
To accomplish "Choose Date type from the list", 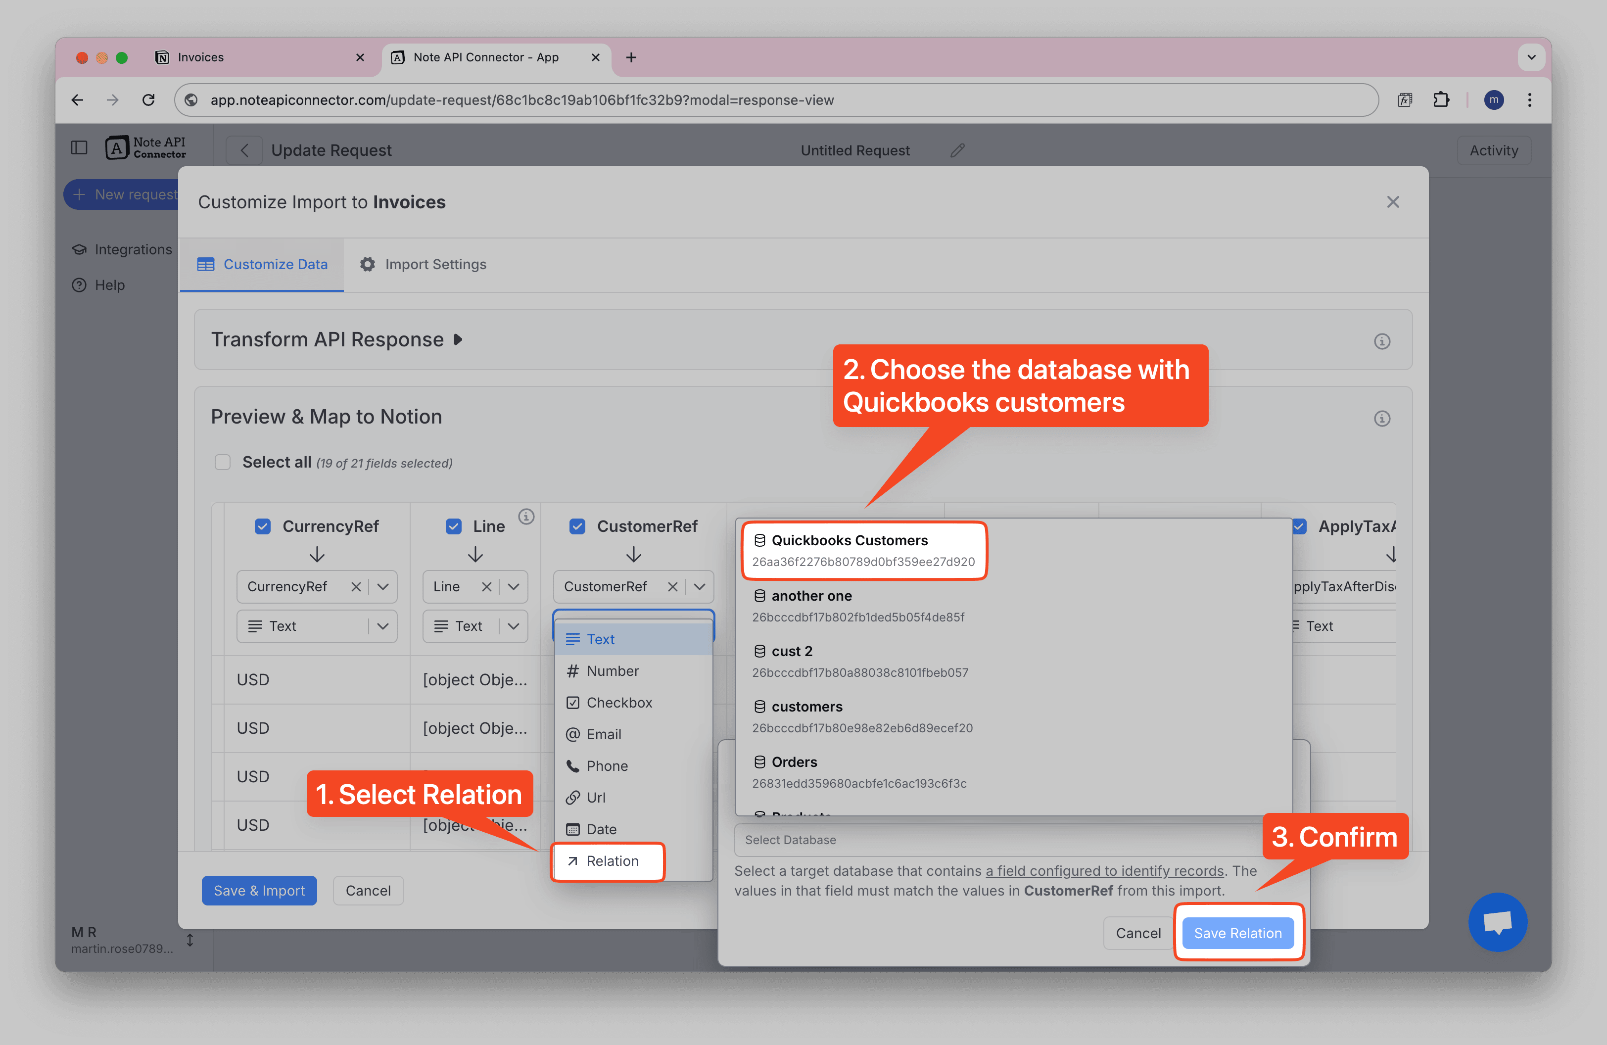I will point(633,829).
